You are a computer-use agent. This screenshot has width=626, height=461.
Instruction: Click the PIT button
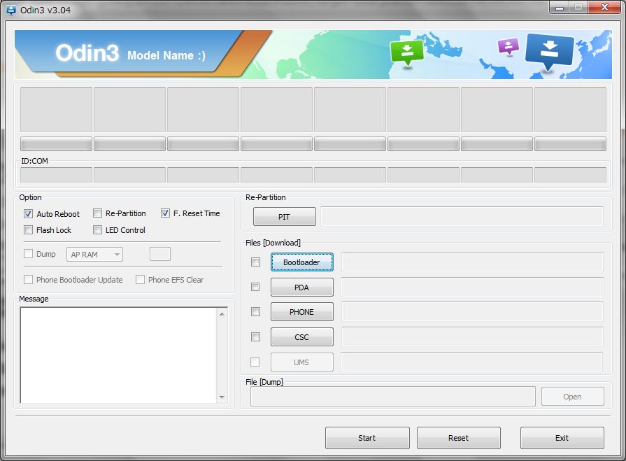(x=284, y=217)
